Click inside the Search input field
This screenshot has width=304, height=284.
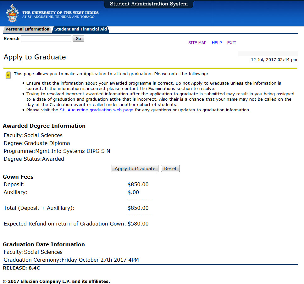pyautogui.click(x=46, y=38)
